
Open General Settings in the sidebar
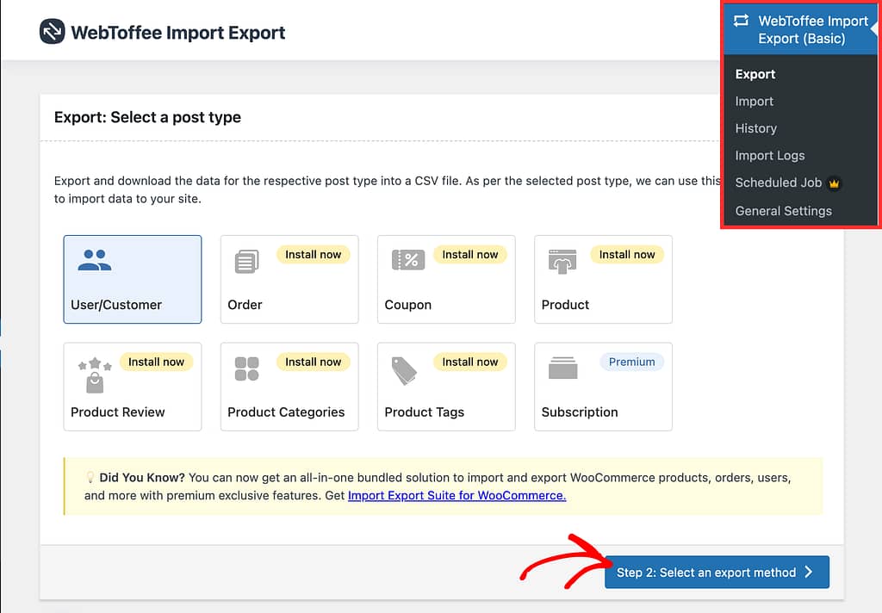pos(783,211)
